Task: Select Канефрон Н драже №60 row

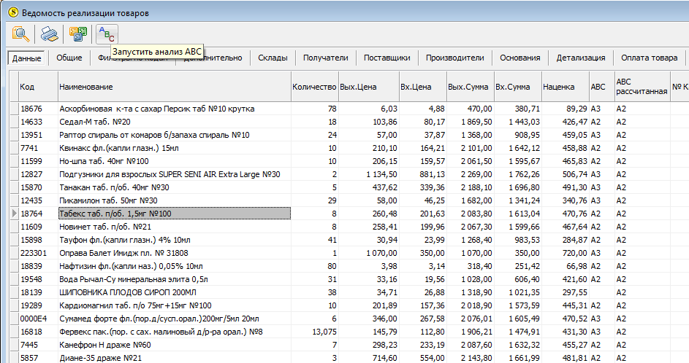Action: pos(349,345)
